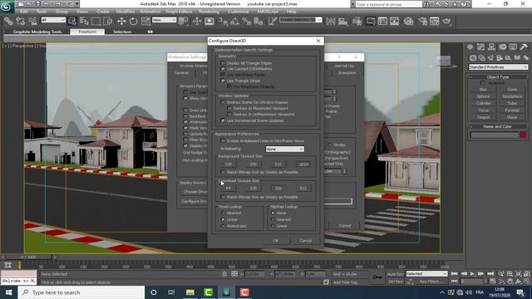Open the Utilities hammer panel tab
Screen dimensions: 532x299
click(x=524, y=47)
